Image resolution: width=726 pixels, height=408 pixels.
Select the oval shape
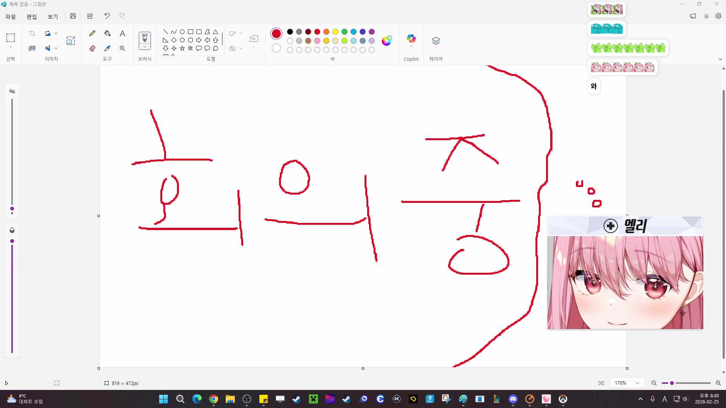click(x=182, y=32)
